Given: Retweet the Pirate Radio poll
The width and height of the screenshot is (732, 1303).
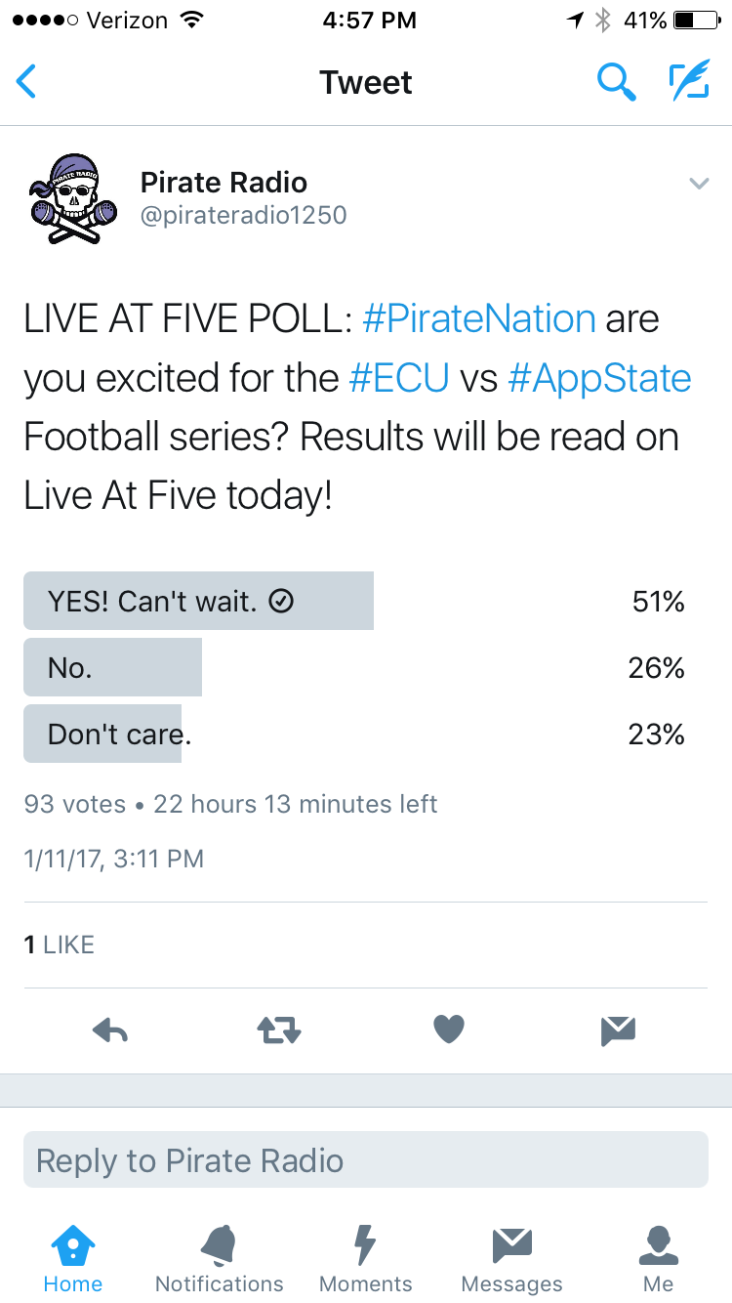Looking at the screenshot, I should coord(279,1029).
